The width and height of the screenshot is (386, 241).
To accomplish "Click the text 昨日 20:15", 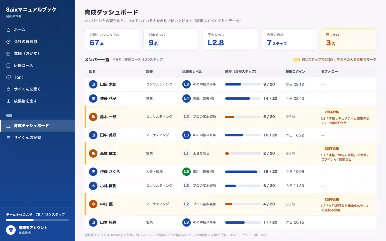I will click(295, 222).
